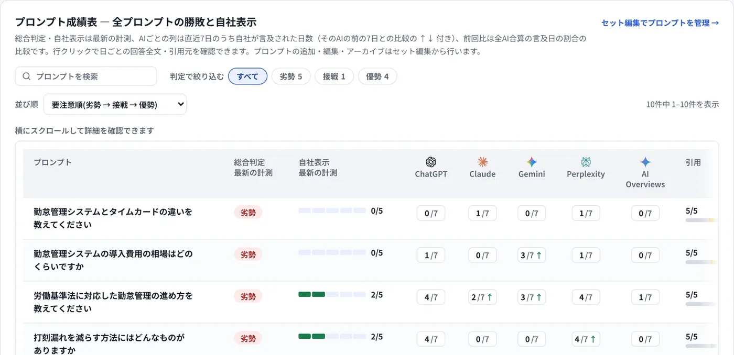Click the ChatGPT logo icon in header
Viewport: 734px width, 355px height.
pos(431,162)
